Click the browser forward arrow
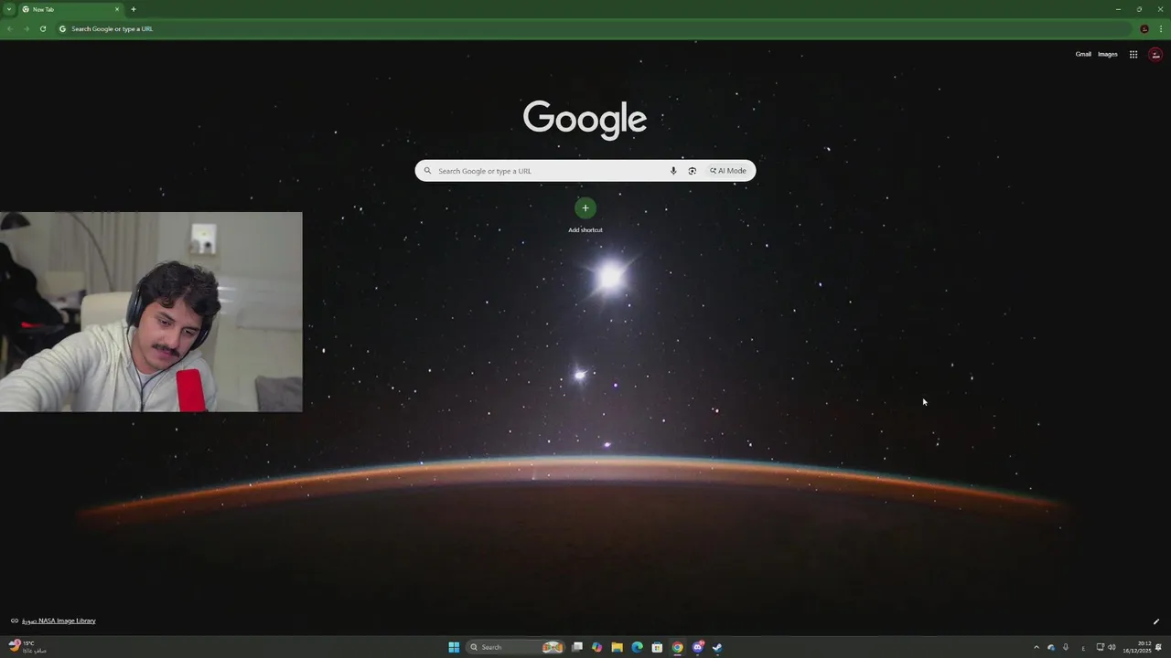The width and height of the screenshot is (1171, 658). 26,28
